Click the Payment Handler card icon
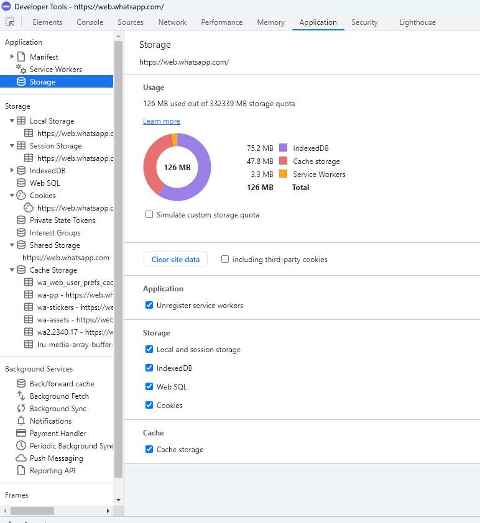The height and width of the screenshot is (523, 480). 21,434
